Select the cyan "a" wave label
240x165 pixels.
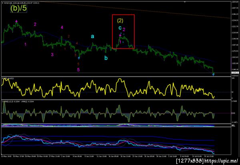click(x=92, y=36)
